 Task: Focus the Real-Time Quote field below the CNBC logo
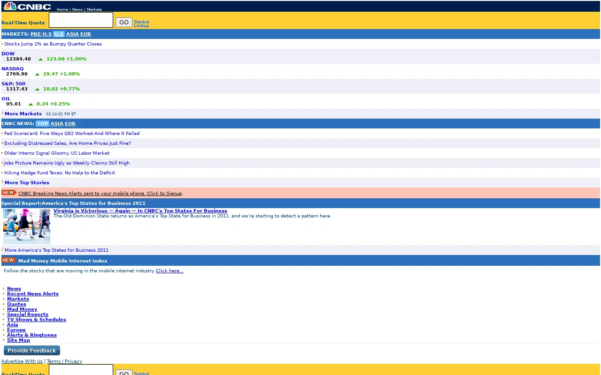click(81, 20)
